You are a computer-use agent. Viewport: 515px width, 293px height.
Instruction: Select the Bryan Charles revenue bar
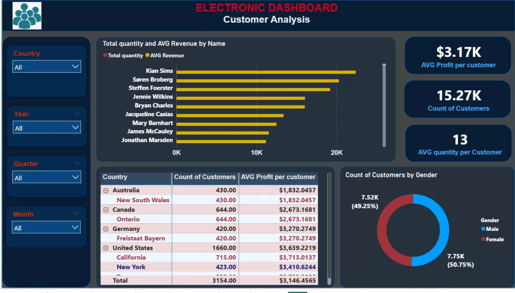240,107
